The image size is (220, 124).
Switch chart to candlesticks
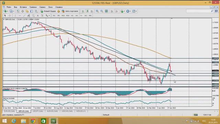tap(87, 11)
